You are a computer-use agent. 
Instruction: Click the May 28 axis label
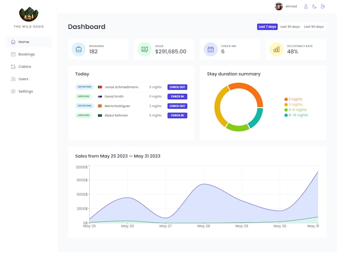pyautogui.click(x=204, y=226)
